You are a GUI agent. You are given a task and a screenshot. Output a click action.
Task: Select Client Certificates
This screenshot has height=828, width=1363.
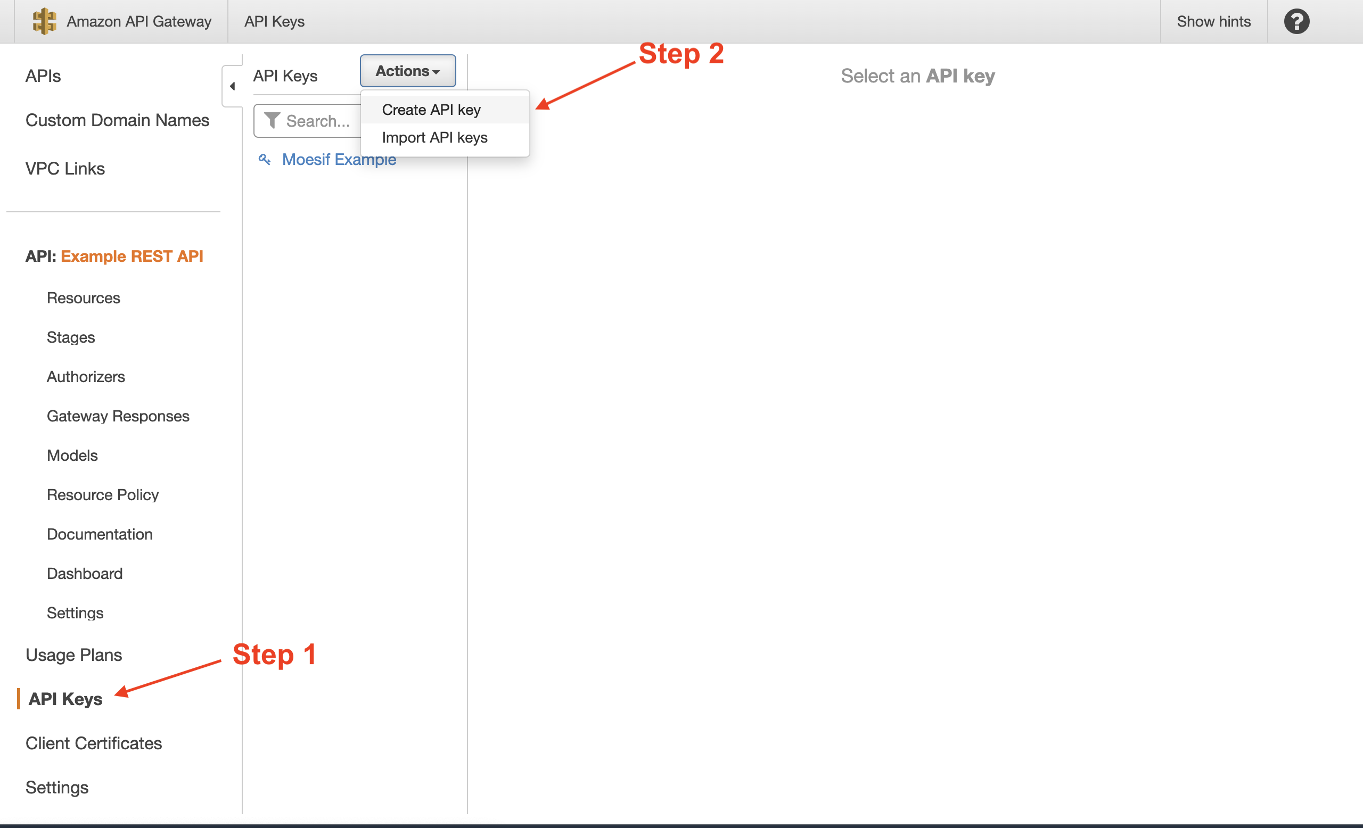click(94, 743)
